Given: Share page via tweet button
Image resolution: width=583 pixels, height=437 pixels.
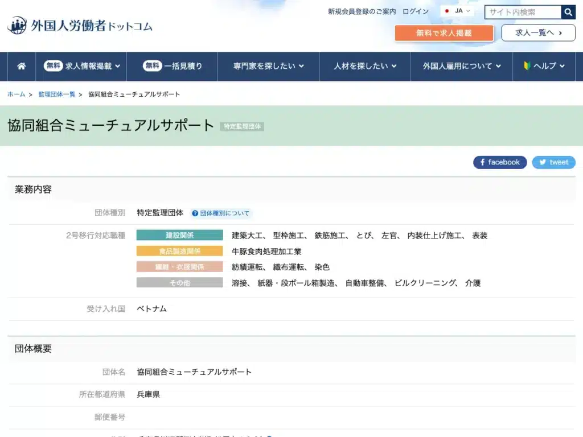Looking at the screenshot, I should tap(553, 162).
